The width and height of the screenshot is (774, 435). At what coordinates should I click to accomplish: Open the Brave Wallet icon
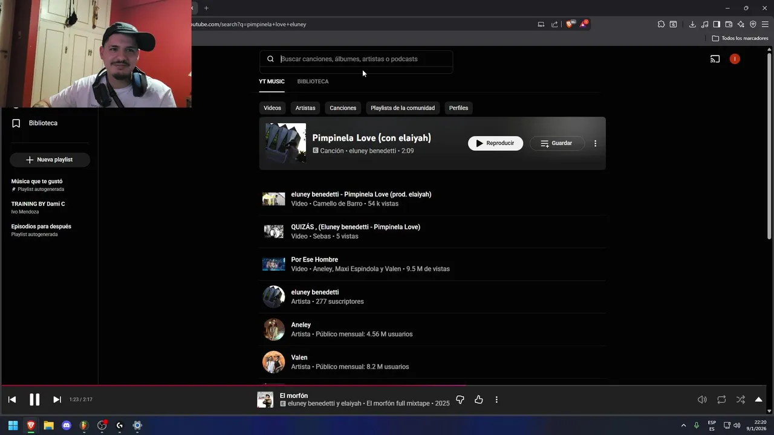(729, 24)
